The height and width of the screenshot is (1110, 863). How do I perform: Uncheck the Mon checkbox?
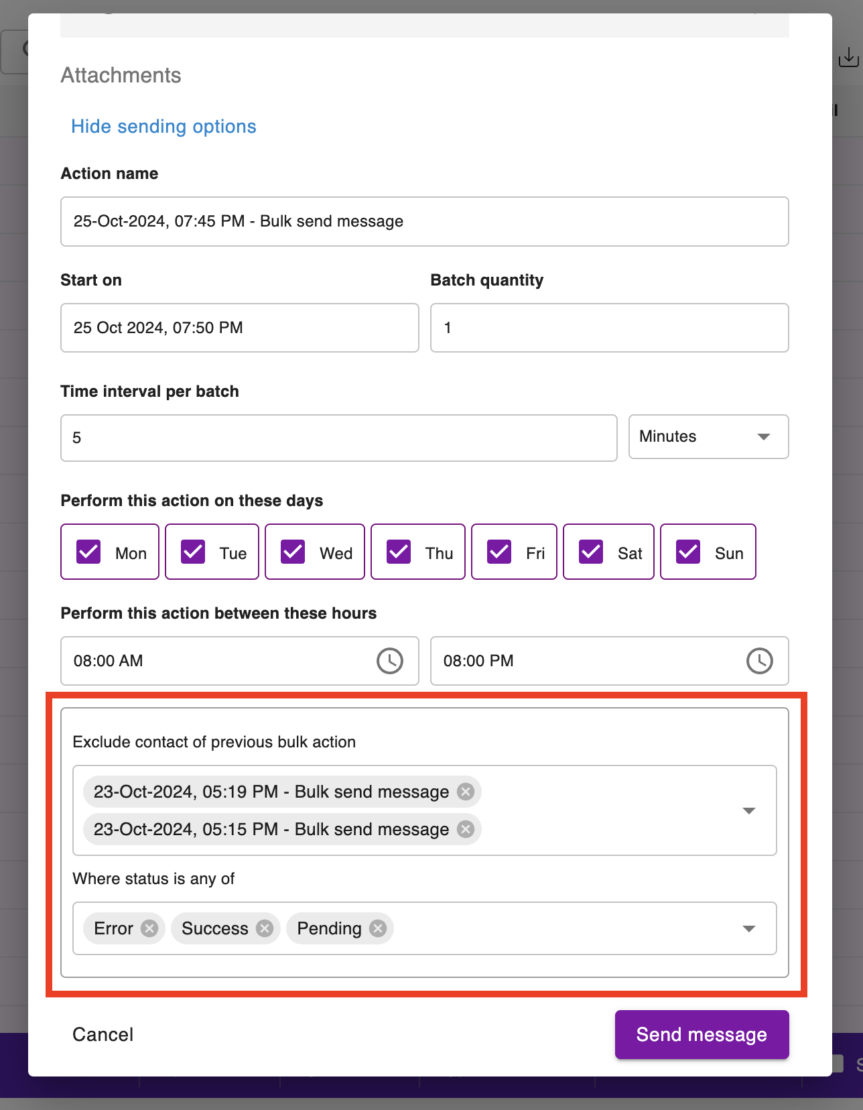pos(89,552)
